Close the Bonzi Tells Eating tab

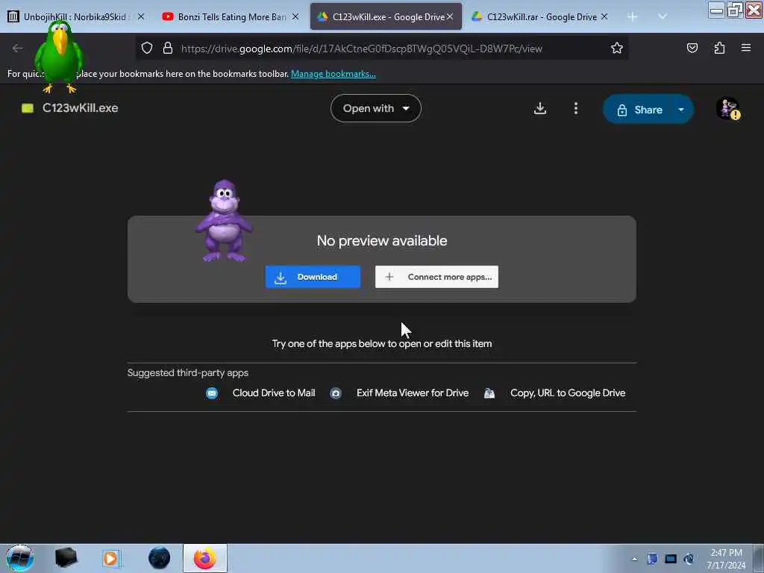[x=295, y=16]
